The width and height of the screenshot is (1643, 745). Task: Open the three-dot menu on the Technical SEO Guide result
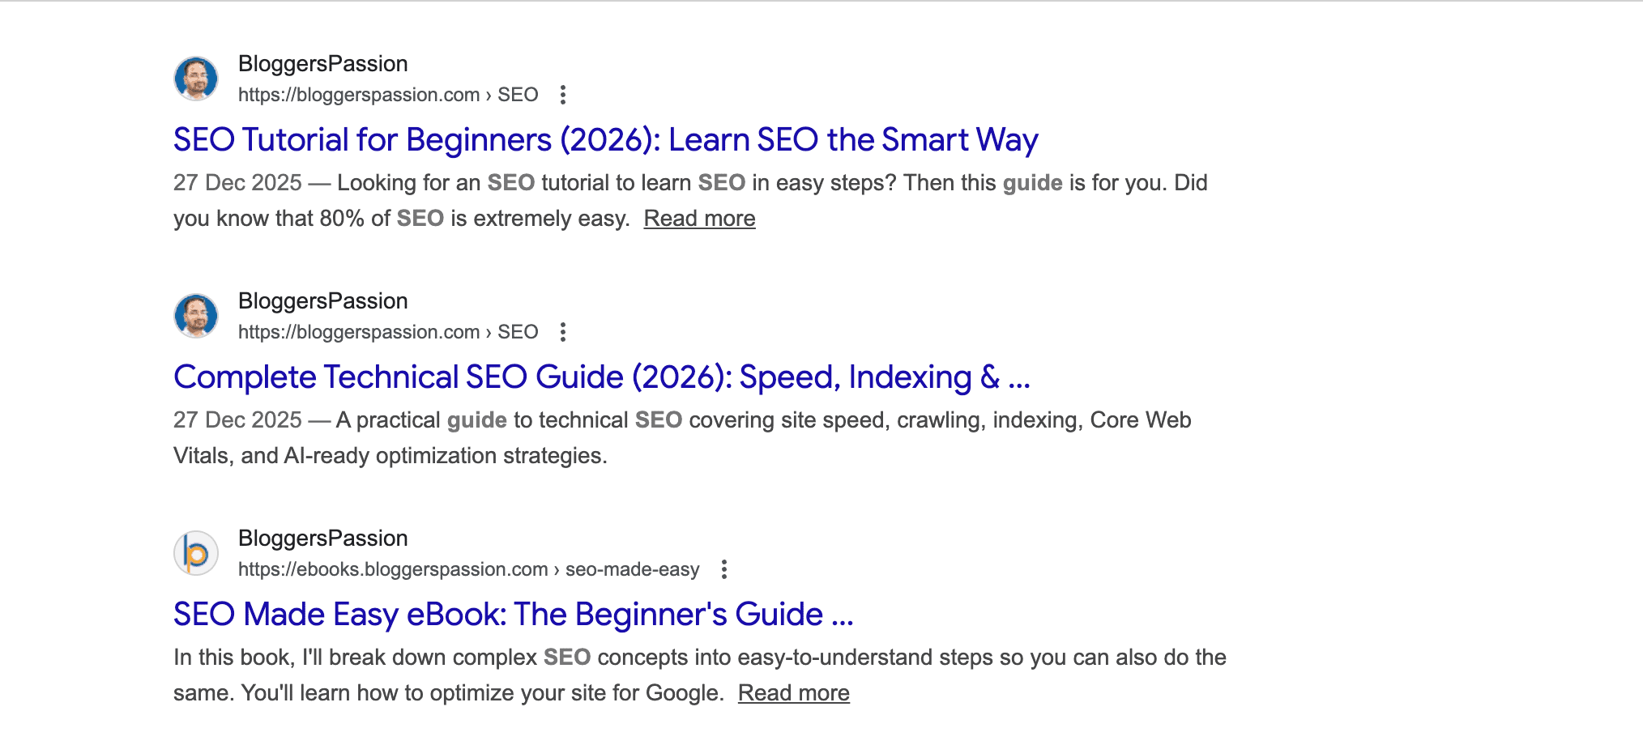point(563,332)
